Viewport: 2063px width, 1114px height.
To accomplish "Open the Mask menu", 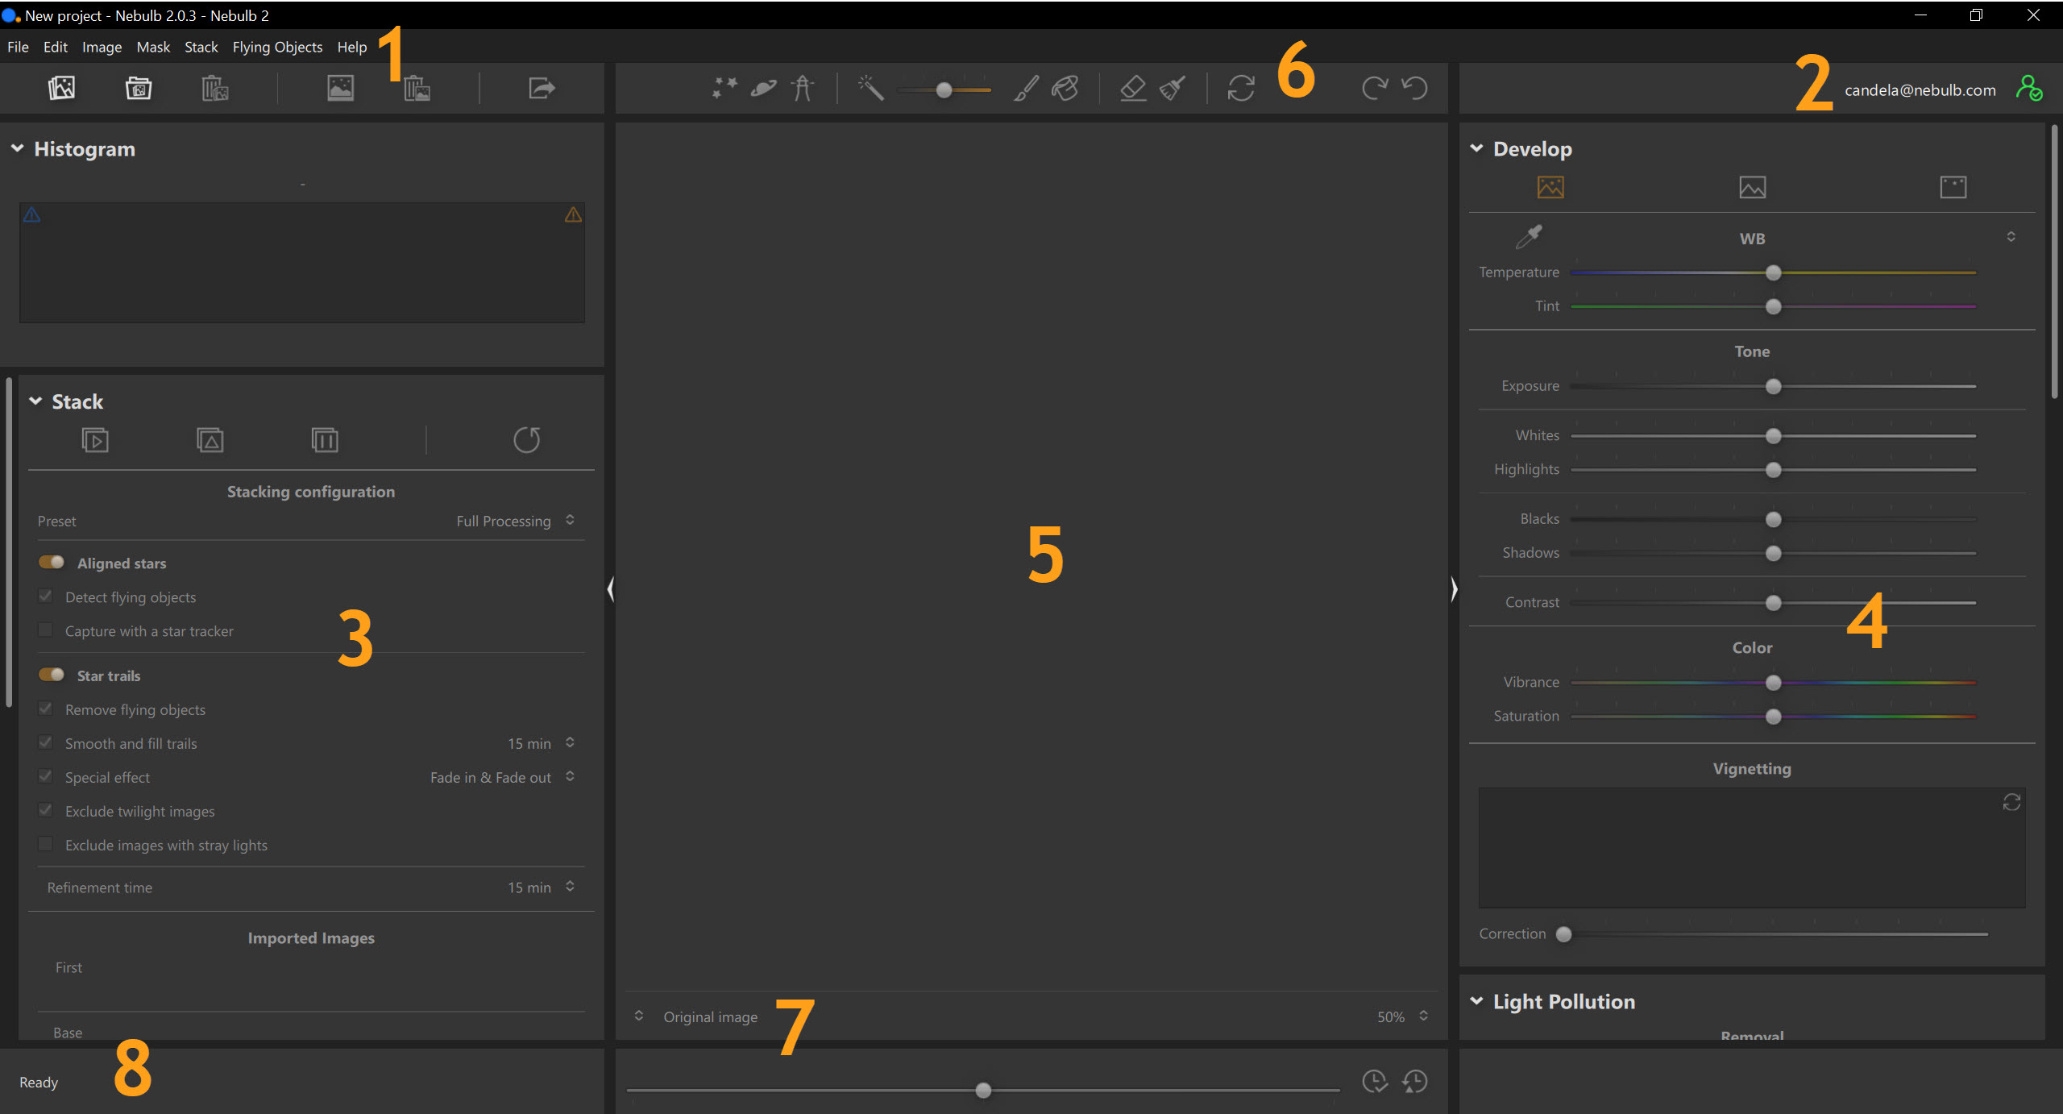I will [x=153, y=47].
